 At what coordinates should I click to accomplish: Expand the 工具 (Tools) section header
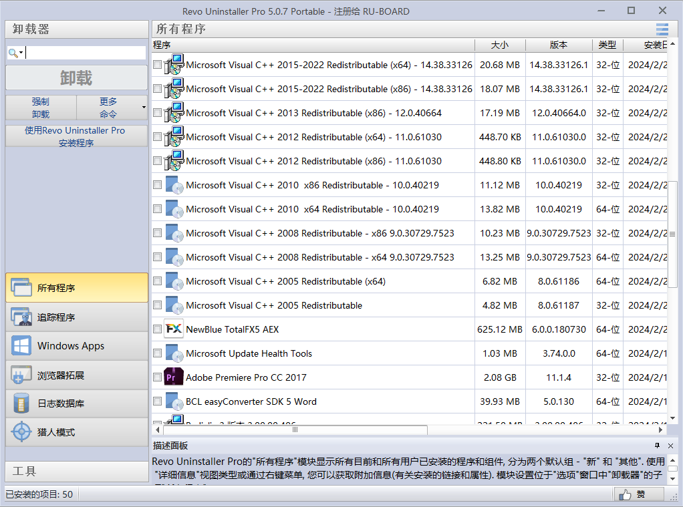coord(76,471)
